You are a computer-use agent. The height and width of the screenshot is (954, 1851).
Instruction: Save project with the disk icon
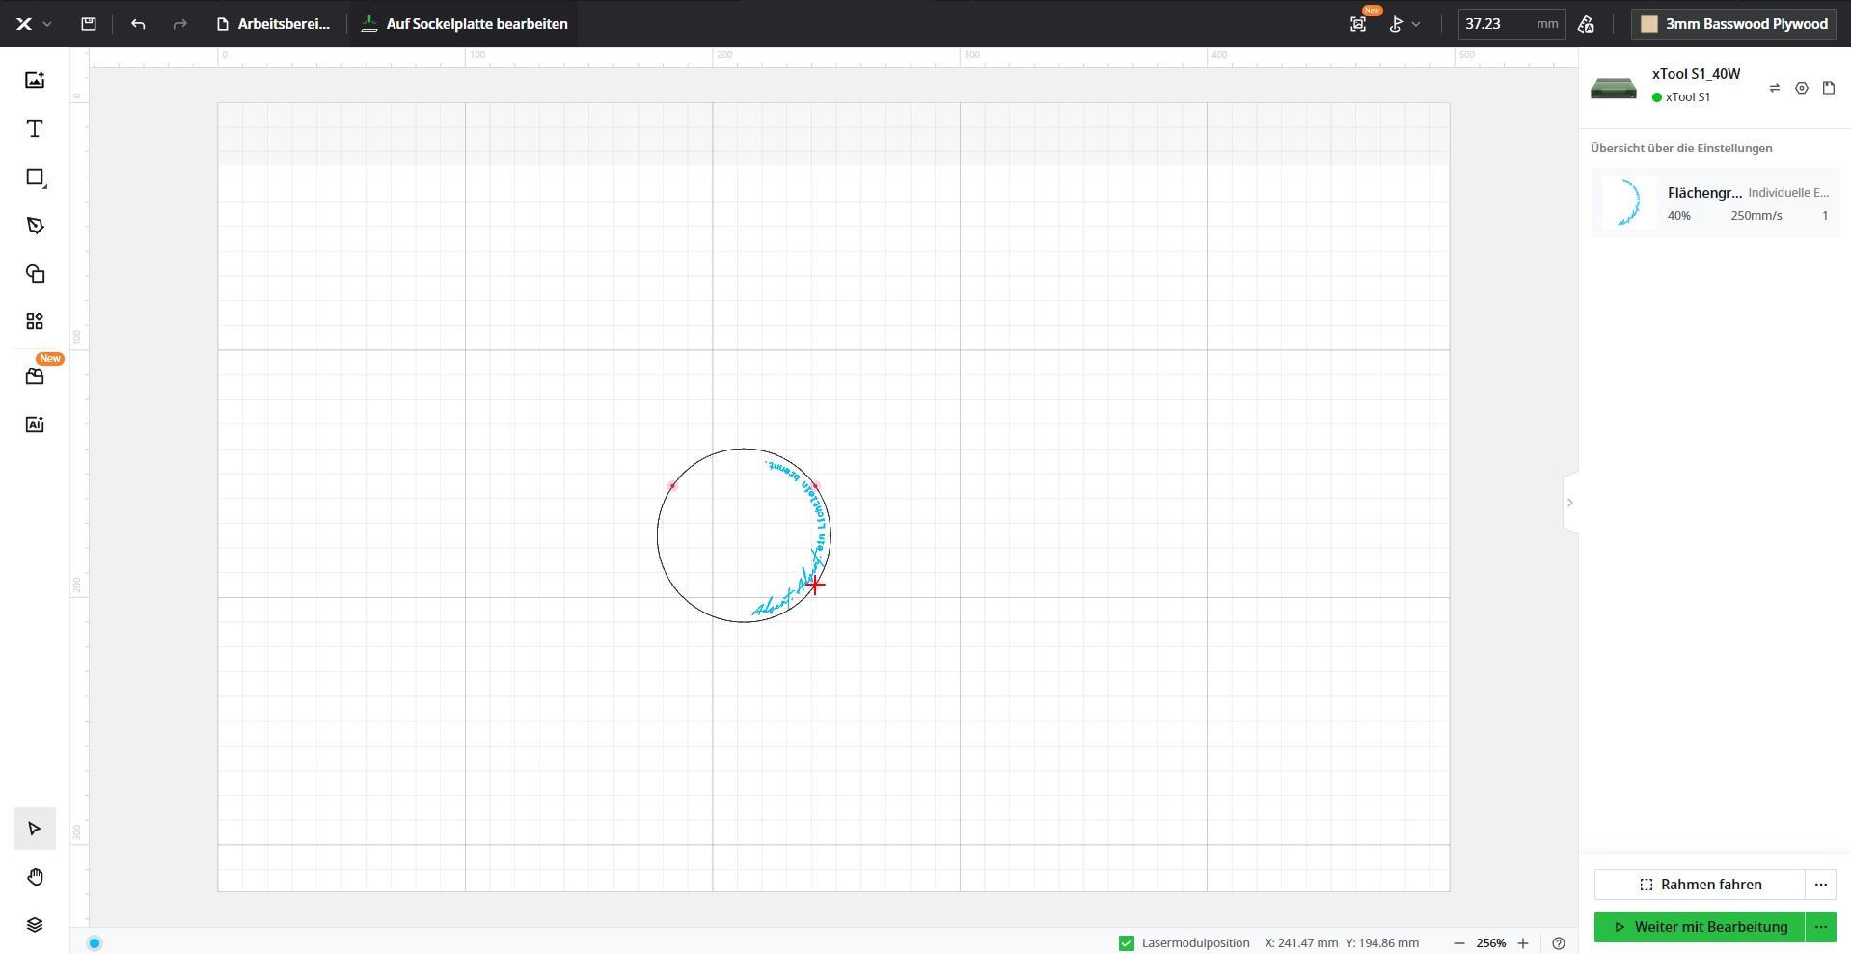[x=89, y=24]
